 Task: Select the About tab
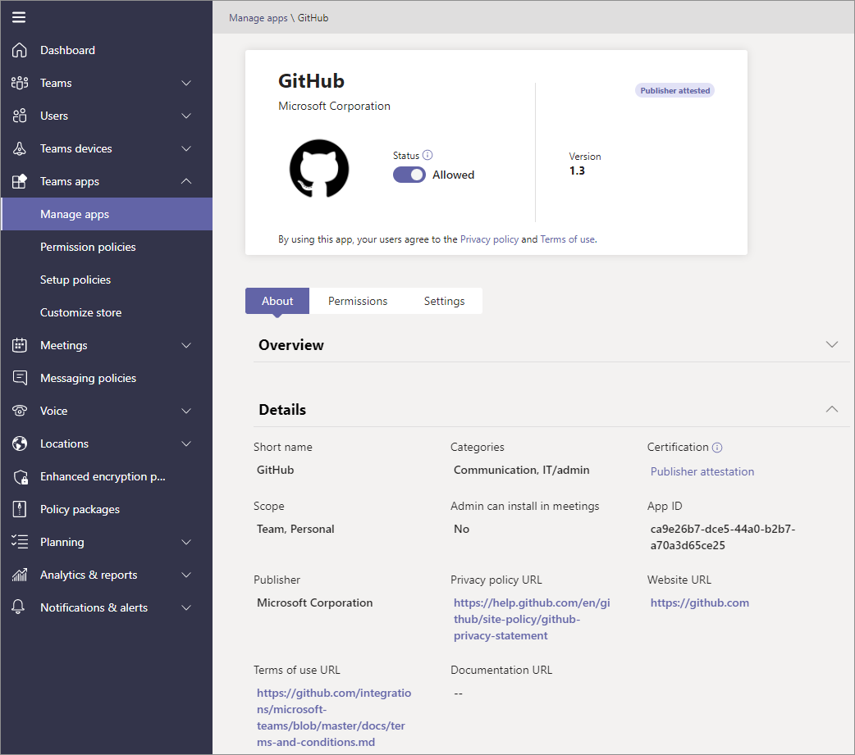[x=277, y=301]
